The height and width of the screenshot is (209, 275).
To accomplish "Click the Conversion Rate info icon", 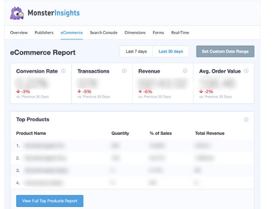I will click(63, 71).
